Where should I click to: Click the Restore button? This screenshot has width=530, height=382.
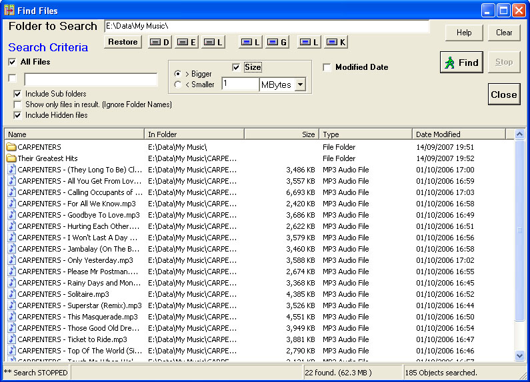(123, 42)
